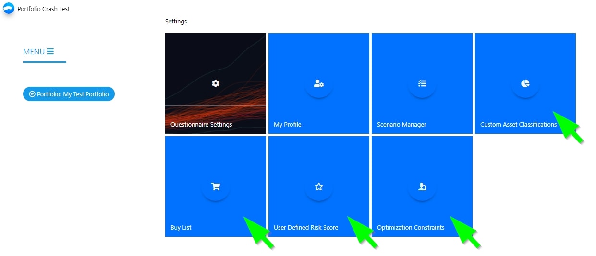Click the Settings page heading
Viewport: 596px width, 256px height.
tap(176, 22)
